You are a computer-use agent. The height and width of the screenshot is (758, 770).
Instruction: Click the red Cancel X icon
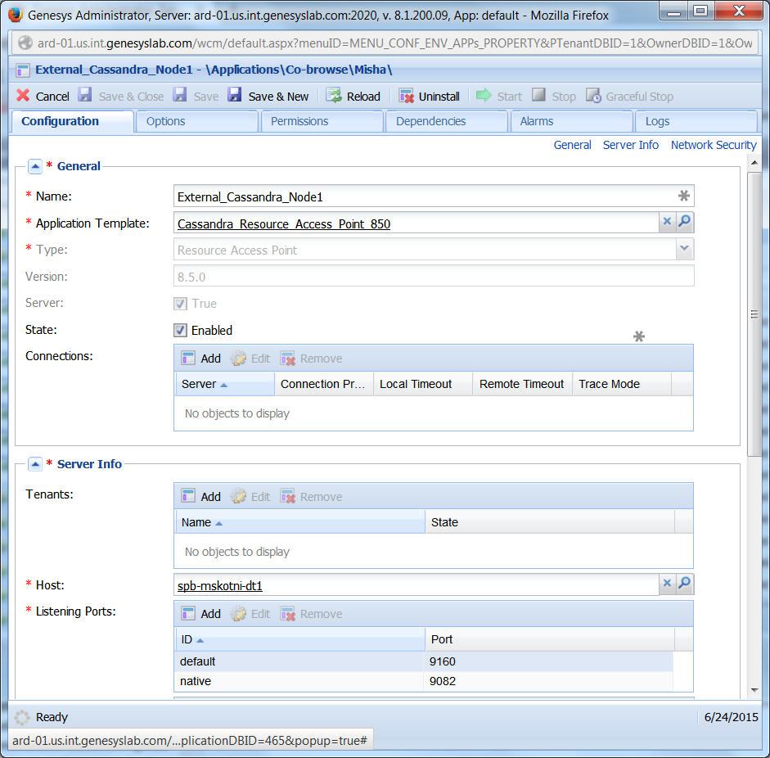coord(23,95)
